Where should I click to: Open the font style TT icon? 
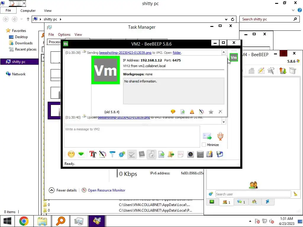point(93,154)
